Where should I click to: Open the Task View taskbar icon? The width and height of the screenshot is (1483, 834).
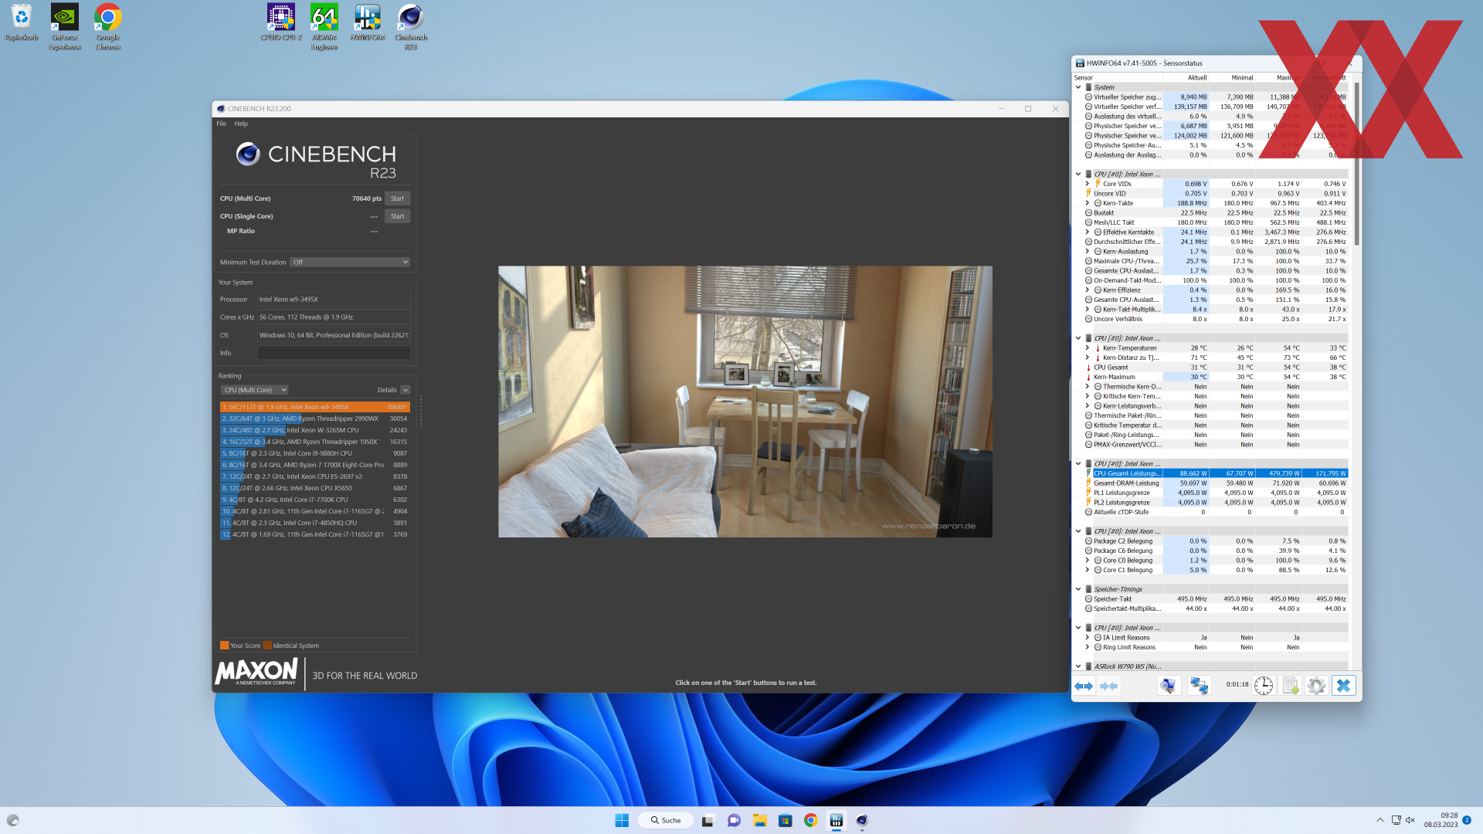(708, 820)
